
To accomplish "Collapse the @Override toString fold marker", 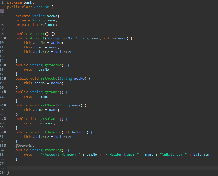I will coord(5,146).
